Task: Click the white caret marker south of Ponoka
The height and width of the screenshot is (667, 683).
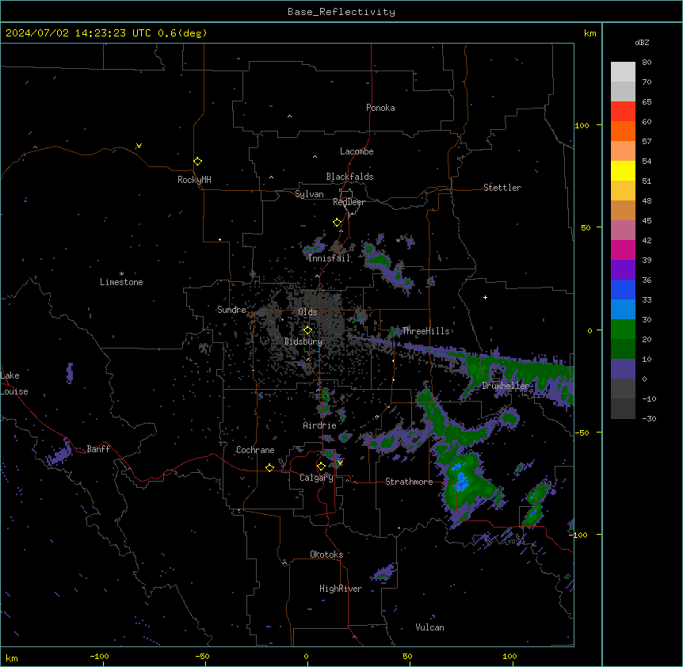Action: point(289,116)
